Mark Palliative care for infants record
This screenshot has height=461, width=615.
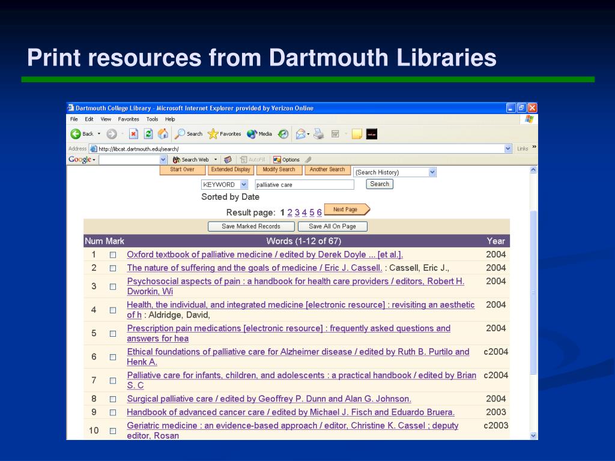tap(113, 381)
